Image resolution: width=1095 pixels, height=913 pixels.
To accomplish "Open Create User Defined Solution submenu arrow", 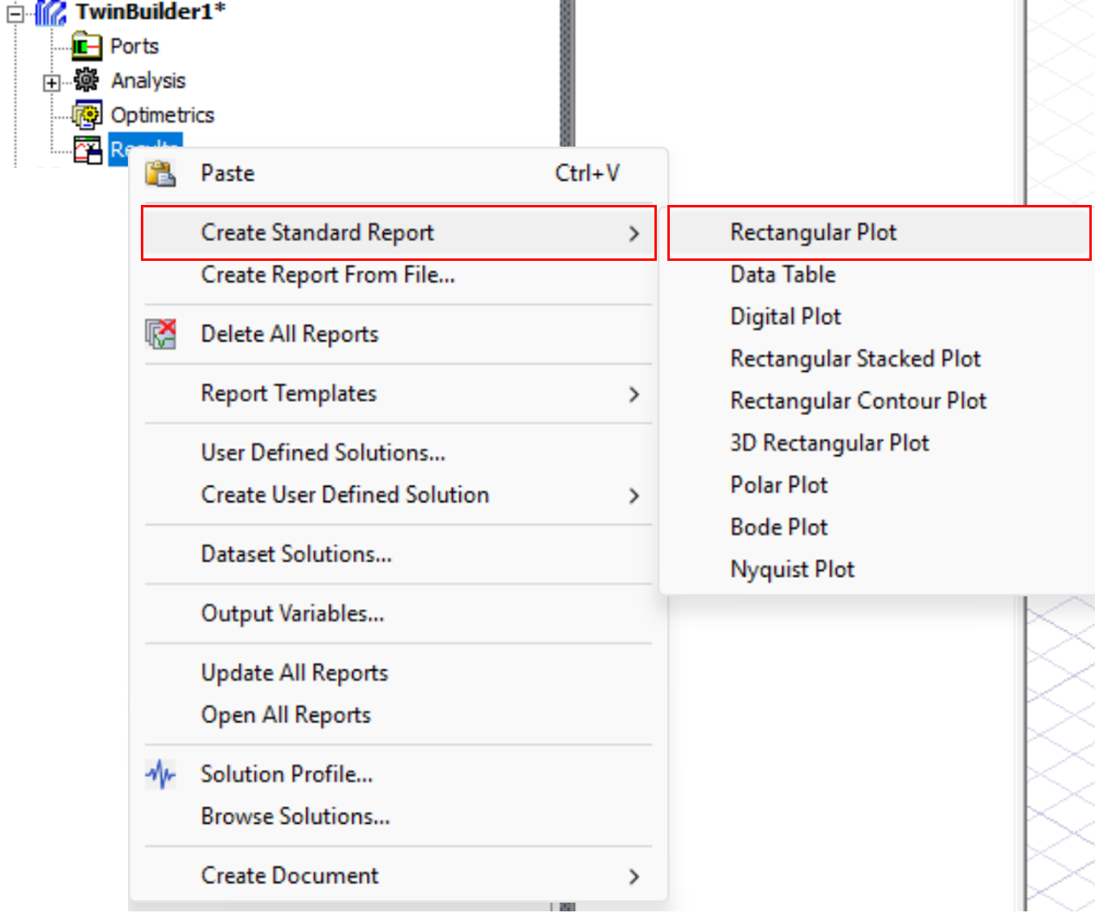I will click(x=634, y=496).
